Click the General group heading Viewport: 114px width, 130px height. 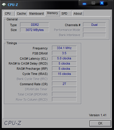point(12,19)
